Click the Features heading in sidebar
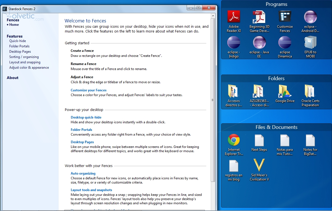The height and width of the screenshot is (211, 332). 14,36
